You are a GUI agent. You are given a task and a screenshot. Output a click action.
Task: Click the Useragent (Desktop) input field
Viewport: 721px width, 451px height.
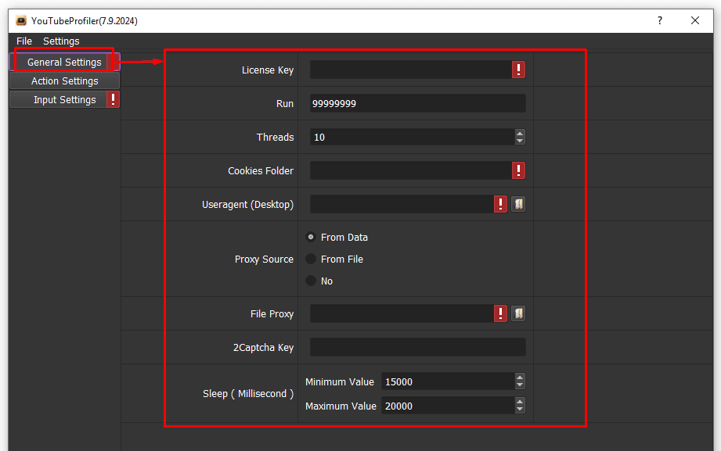pos(402,204)
